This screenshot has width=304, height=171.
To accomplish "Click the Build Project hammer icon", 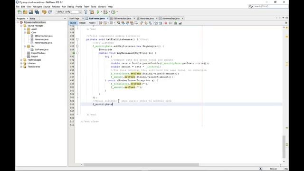I will 85,12.
